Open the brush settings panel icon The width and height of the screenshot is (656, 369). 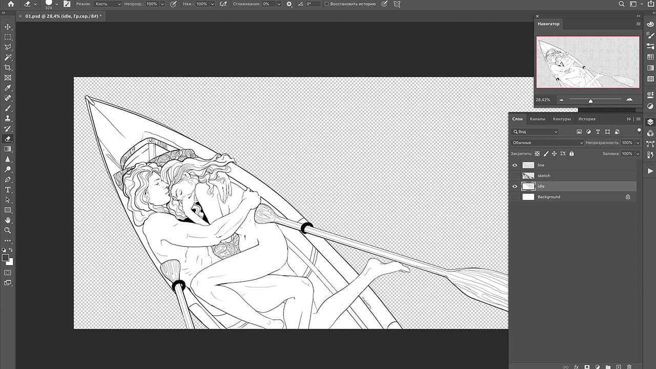coord(67,4)
